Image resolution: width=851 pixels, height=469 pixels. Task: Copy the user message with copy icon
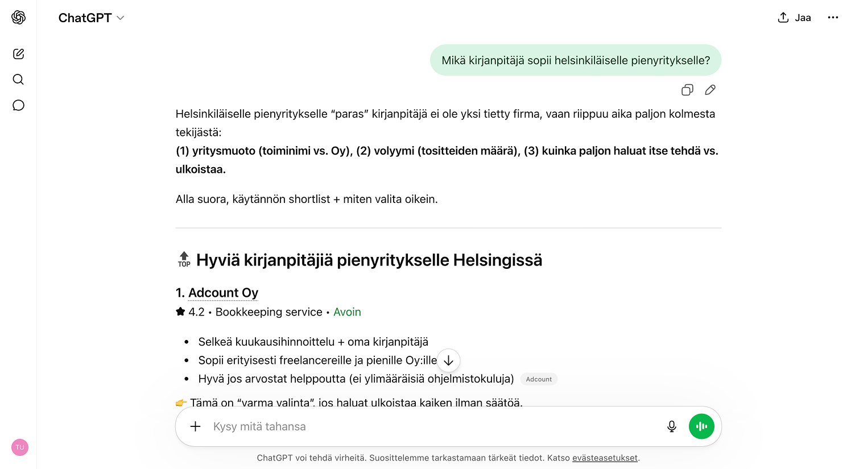click(x=687, y=90)
